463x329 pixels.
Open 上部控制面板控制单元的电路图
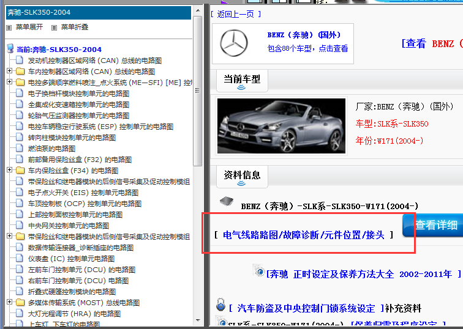point(75,215)
